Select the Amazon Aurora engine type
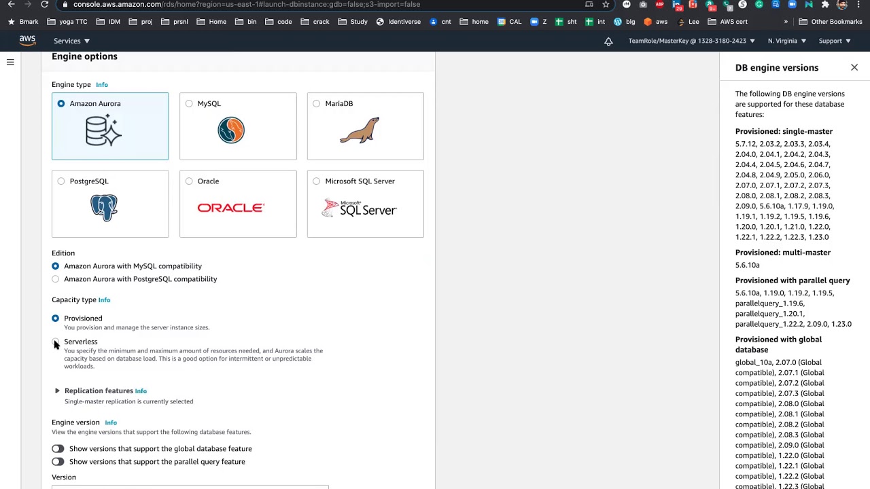Screen dimensions: 870x489 click(110, 126)
